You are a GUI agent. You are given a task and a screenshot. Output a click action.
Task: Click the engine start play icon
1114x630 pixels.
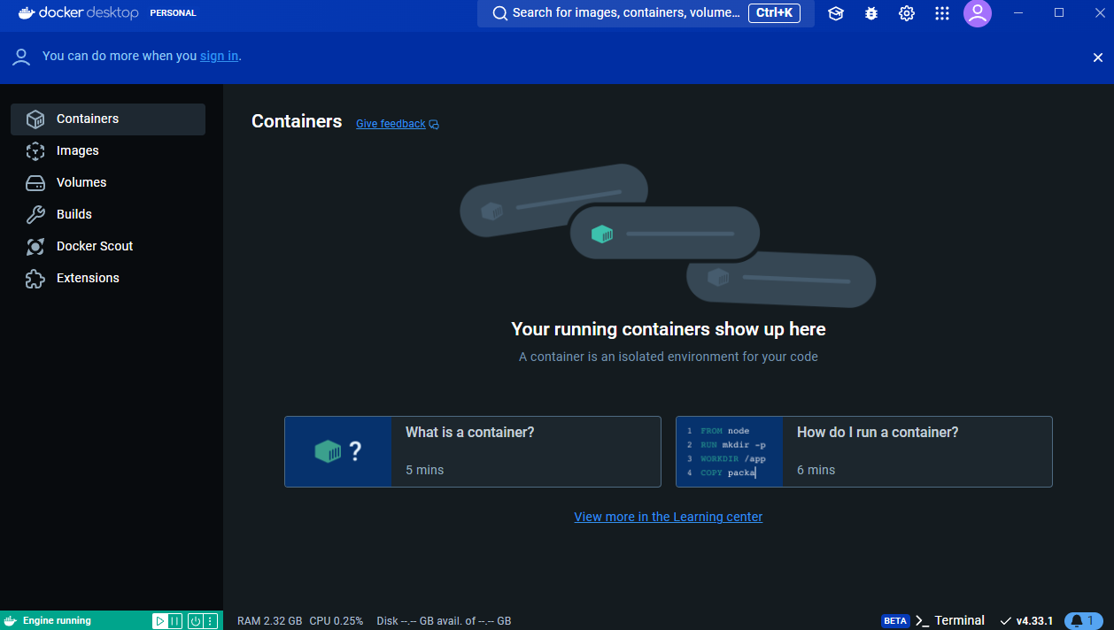pyautogui.click(x=160, y=621)
